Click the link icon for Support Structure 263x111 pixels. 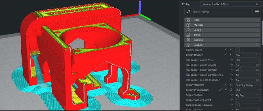[x=226, y=55]
